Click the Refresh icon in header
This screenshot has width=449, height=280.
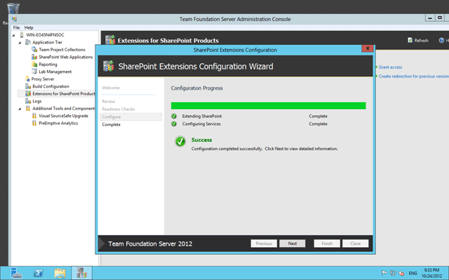click(x=410, y=41)
